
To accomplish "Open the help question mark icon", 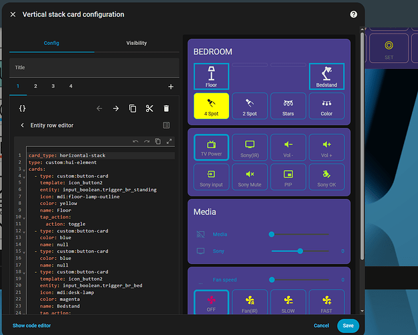I will [353, 14].
